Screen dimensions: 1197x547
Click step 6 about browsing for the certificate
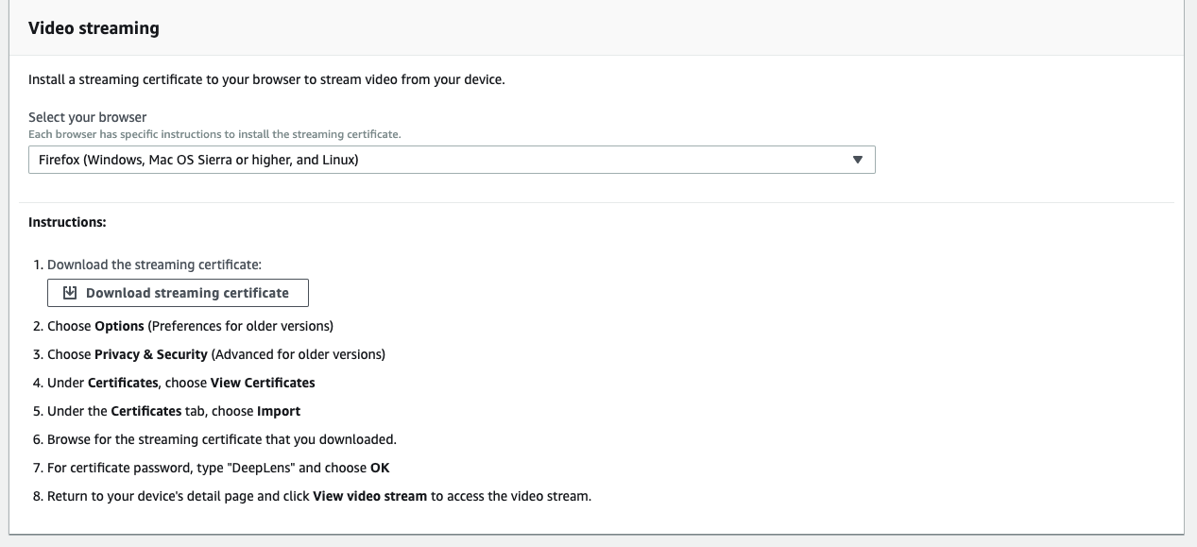[222, 439]
